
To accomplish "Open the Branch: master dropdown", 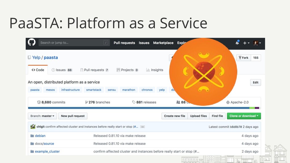I will point(42,116).
